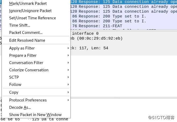Choose Set/Unset Time Reference

click(x=32, y=18)
